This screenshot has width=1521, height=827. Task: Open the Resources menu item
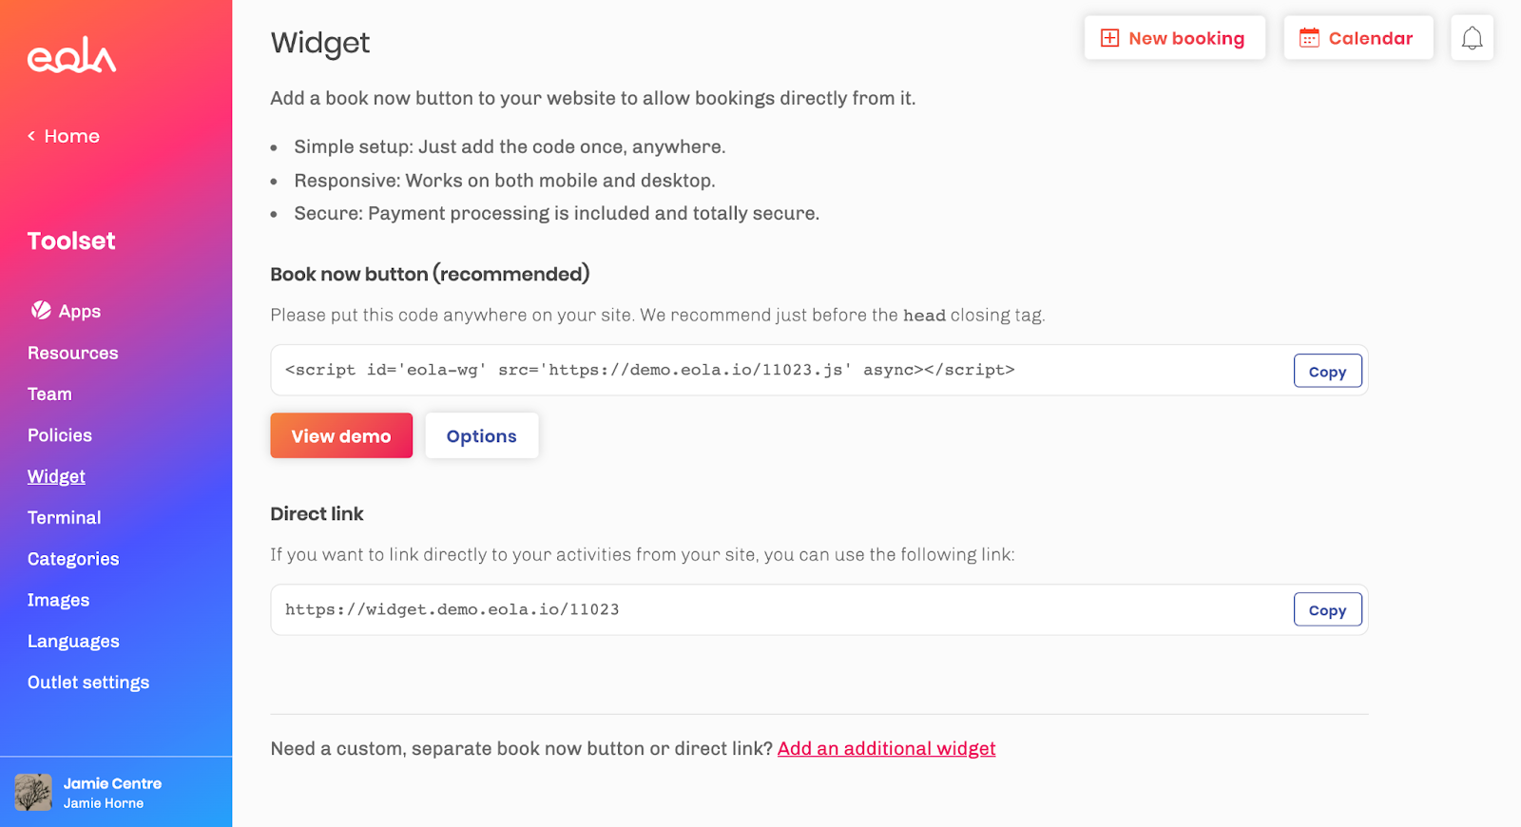(73, 353)
